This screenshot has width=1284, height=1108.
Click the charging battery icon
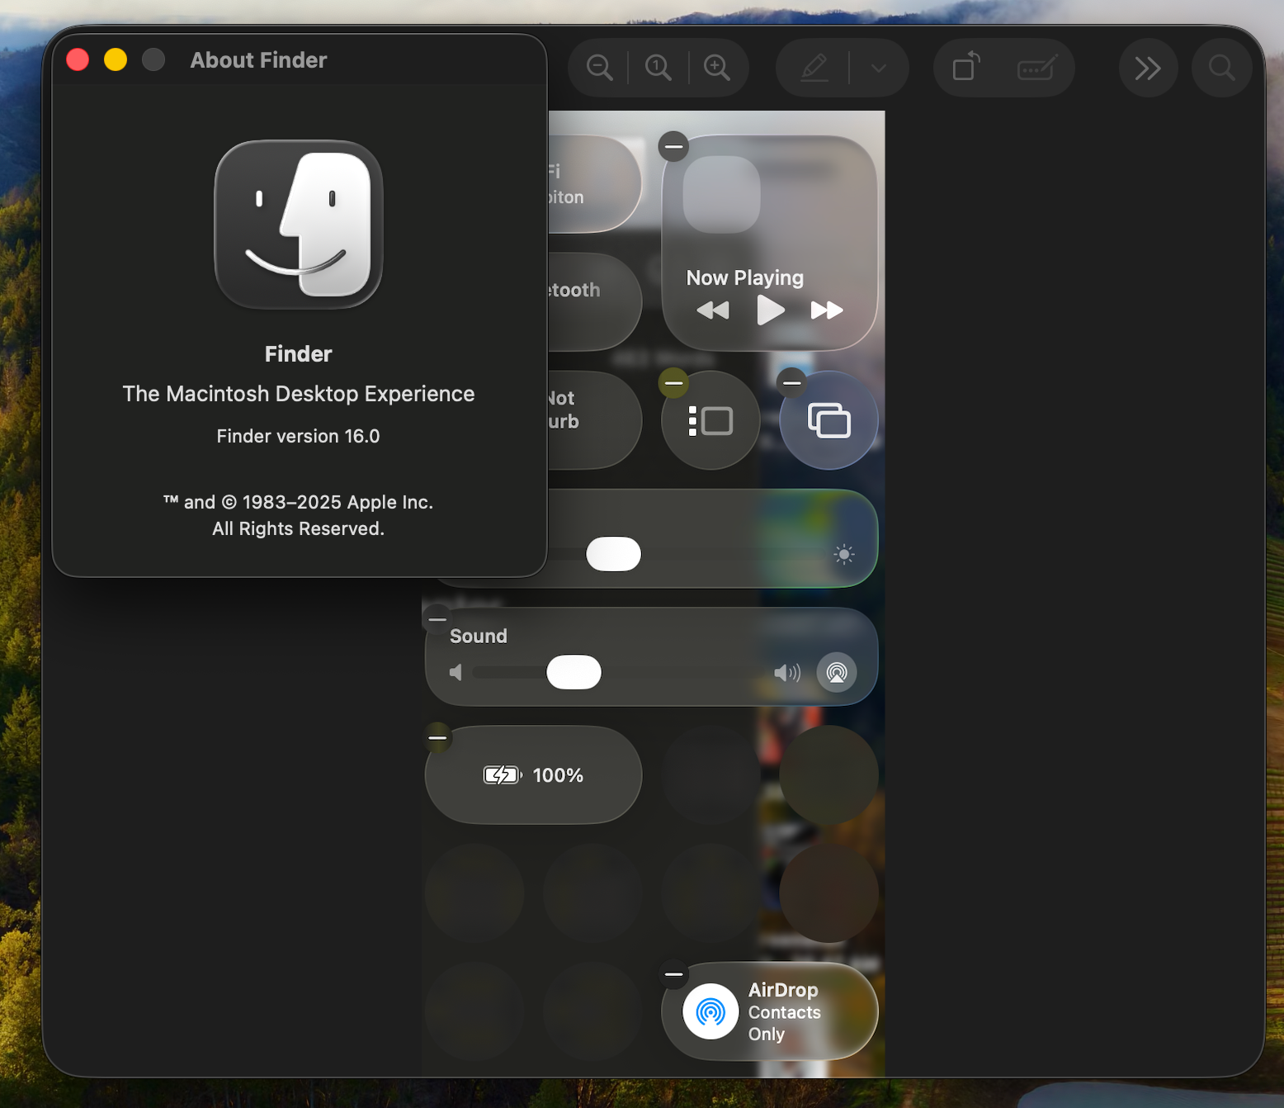click(x=503, y=775)
